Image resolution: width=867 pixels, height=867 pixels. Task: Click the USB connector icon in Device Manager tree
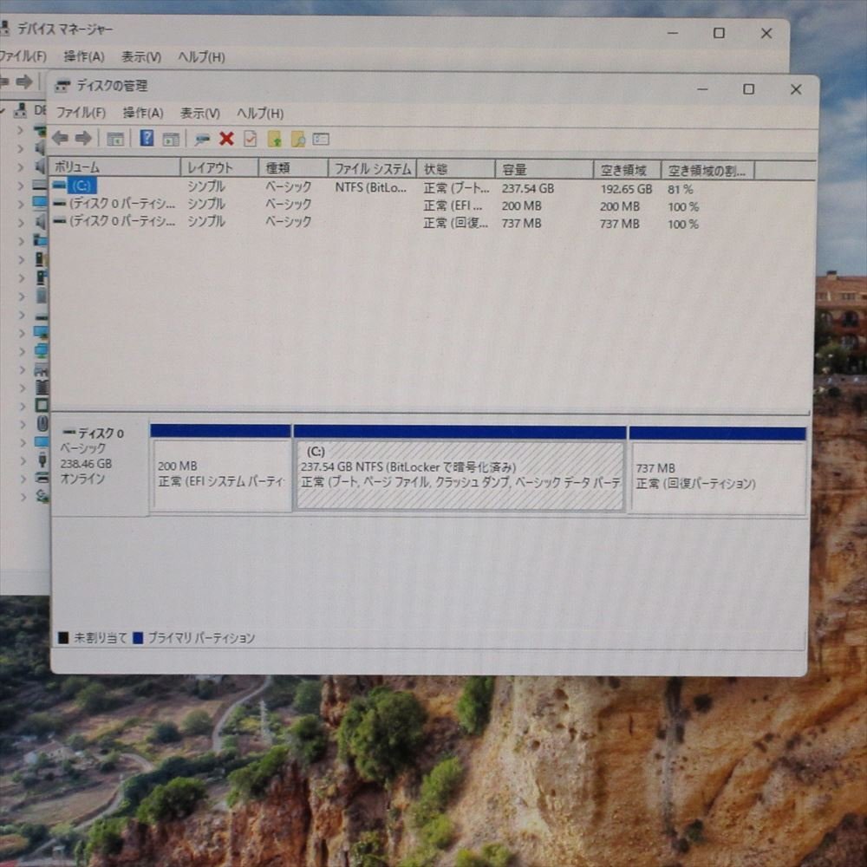click(42, 460)
